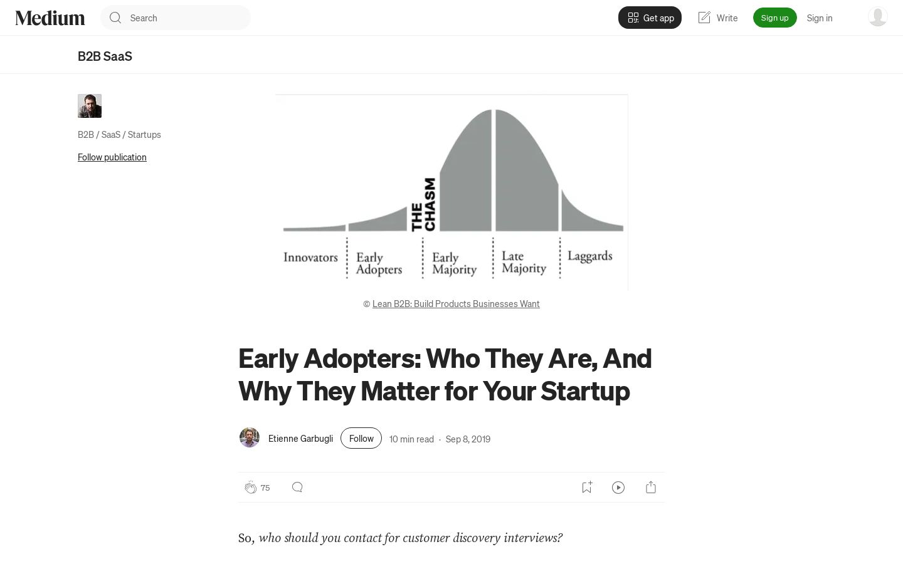The height and width of the screenshot is (564, 903).
Task: Click the green Sign up button
Action: click(x=774, y=18)
